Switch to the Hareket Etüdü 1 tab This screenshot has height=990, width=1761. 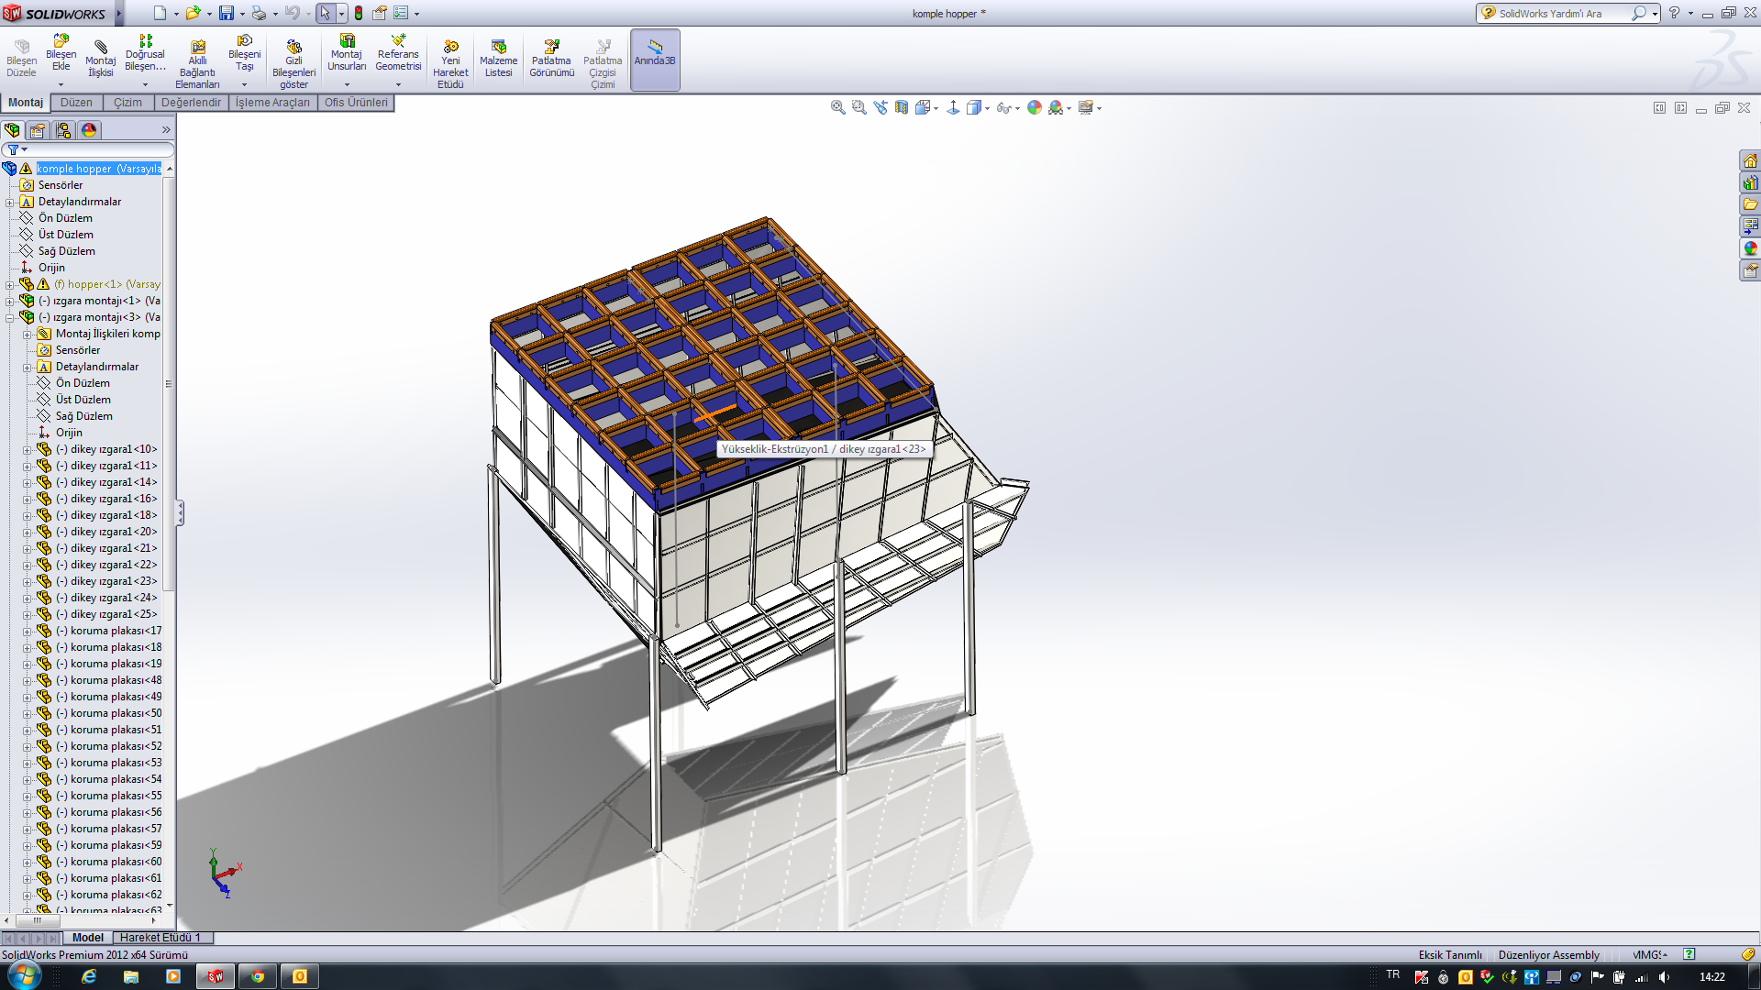tap(160, 938)
